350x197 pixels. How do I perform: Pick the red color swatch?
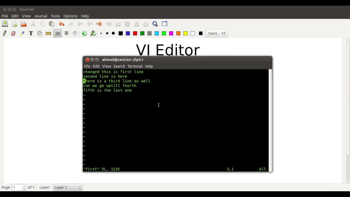tap(135, 33)
